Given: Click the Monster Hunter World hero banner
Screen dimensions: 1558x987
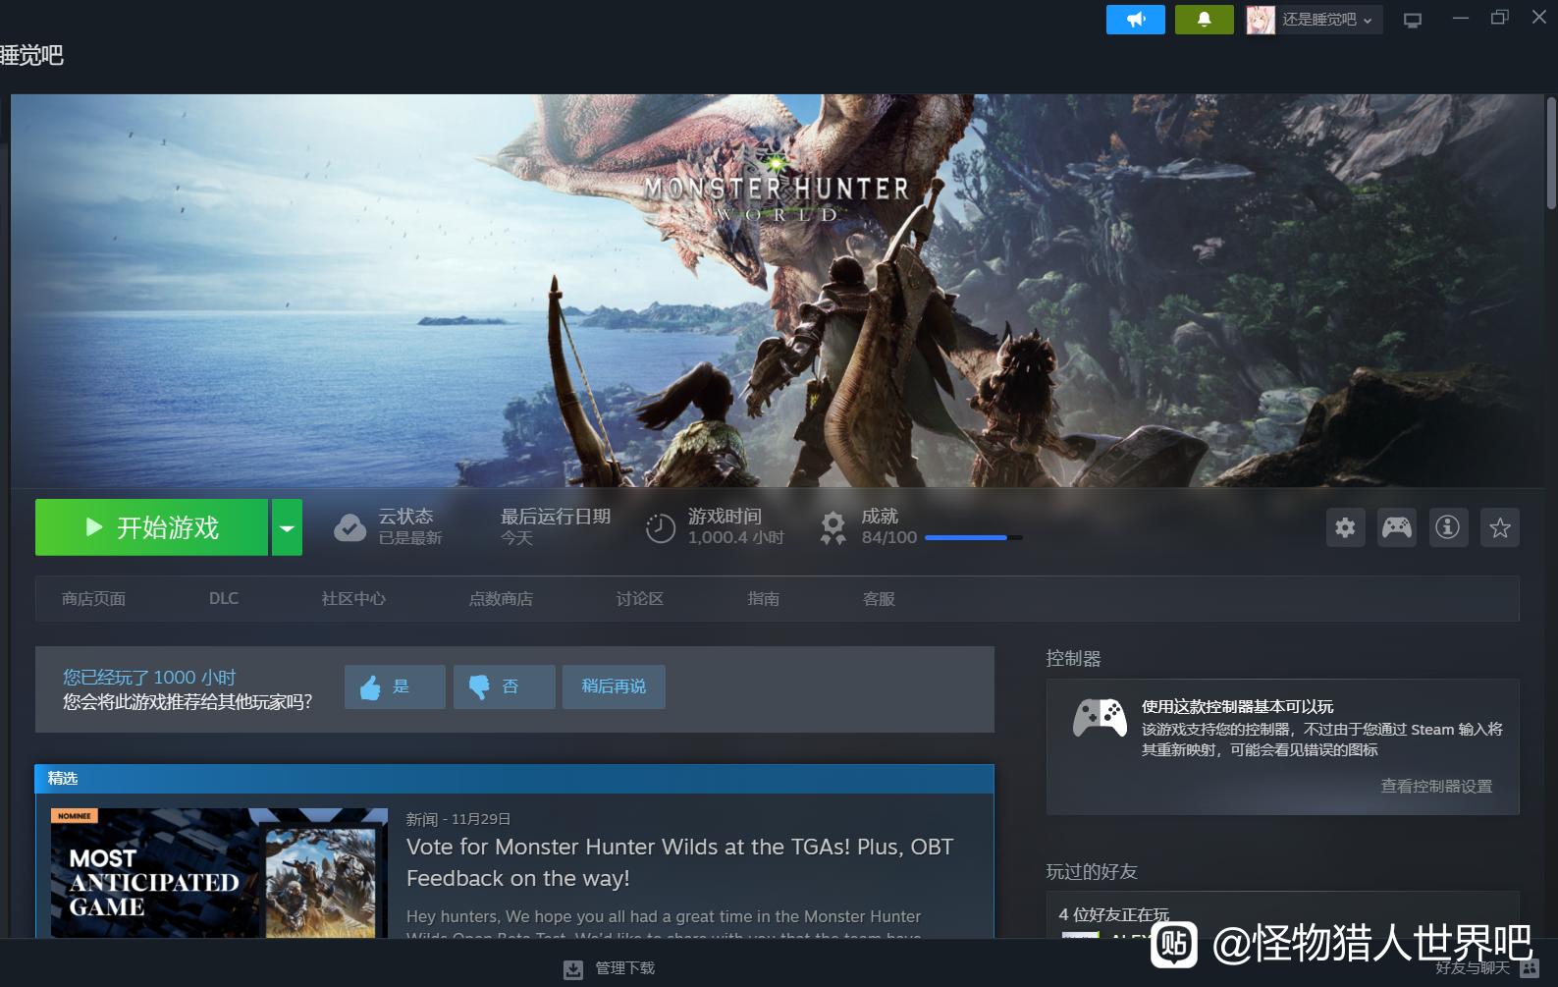Looking at the screenshot, I should (x=777, y=291).
